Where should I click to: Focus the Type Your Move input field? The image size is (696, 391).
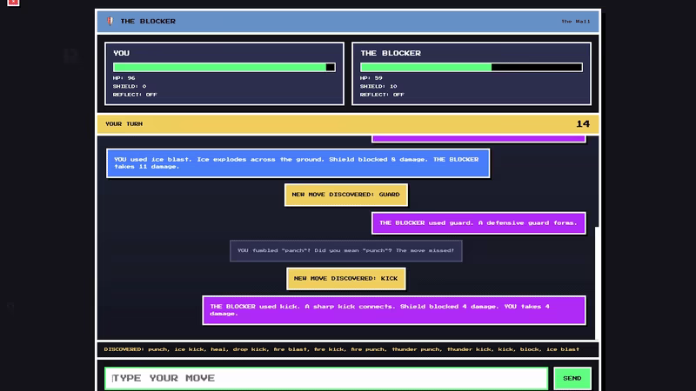326,378
